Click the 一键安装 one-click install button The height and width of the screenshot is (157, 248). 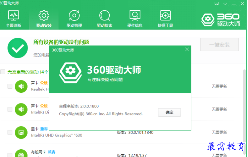[219, 45]
